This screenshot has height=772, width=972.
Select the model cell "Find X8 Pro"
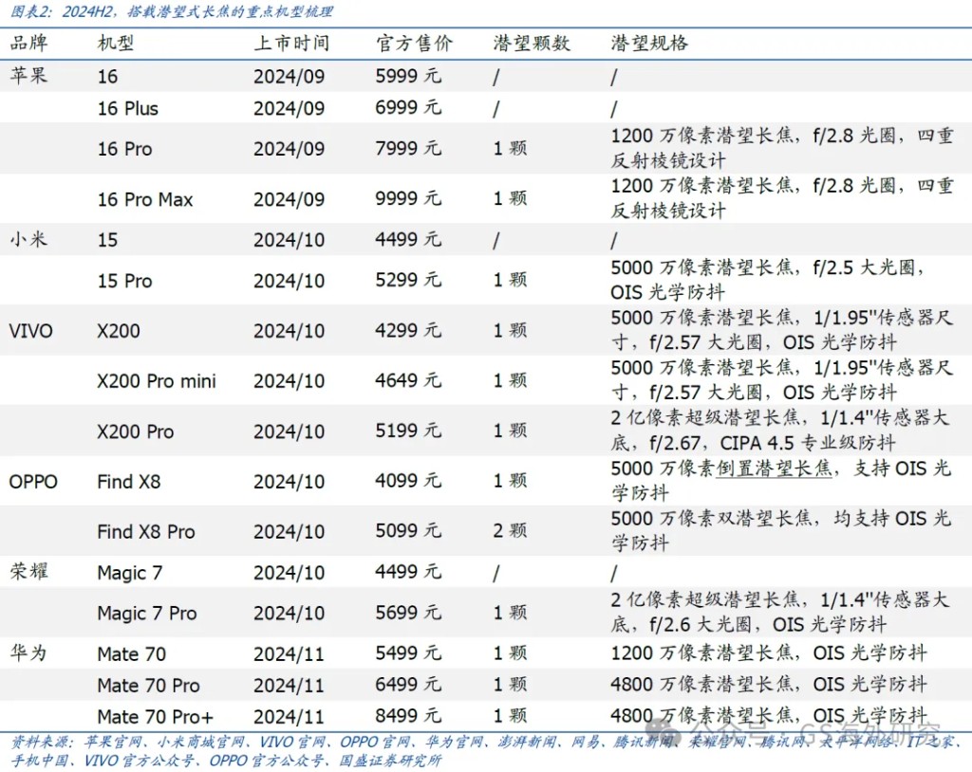tap(146, 532)
